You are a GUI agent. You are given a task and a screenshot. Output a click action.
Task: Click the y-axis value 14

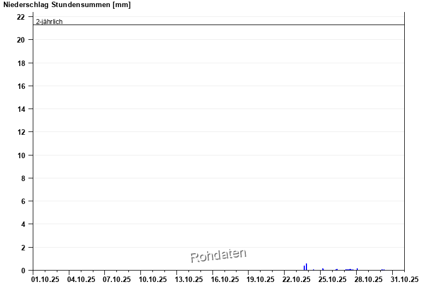tap(21, 109)
